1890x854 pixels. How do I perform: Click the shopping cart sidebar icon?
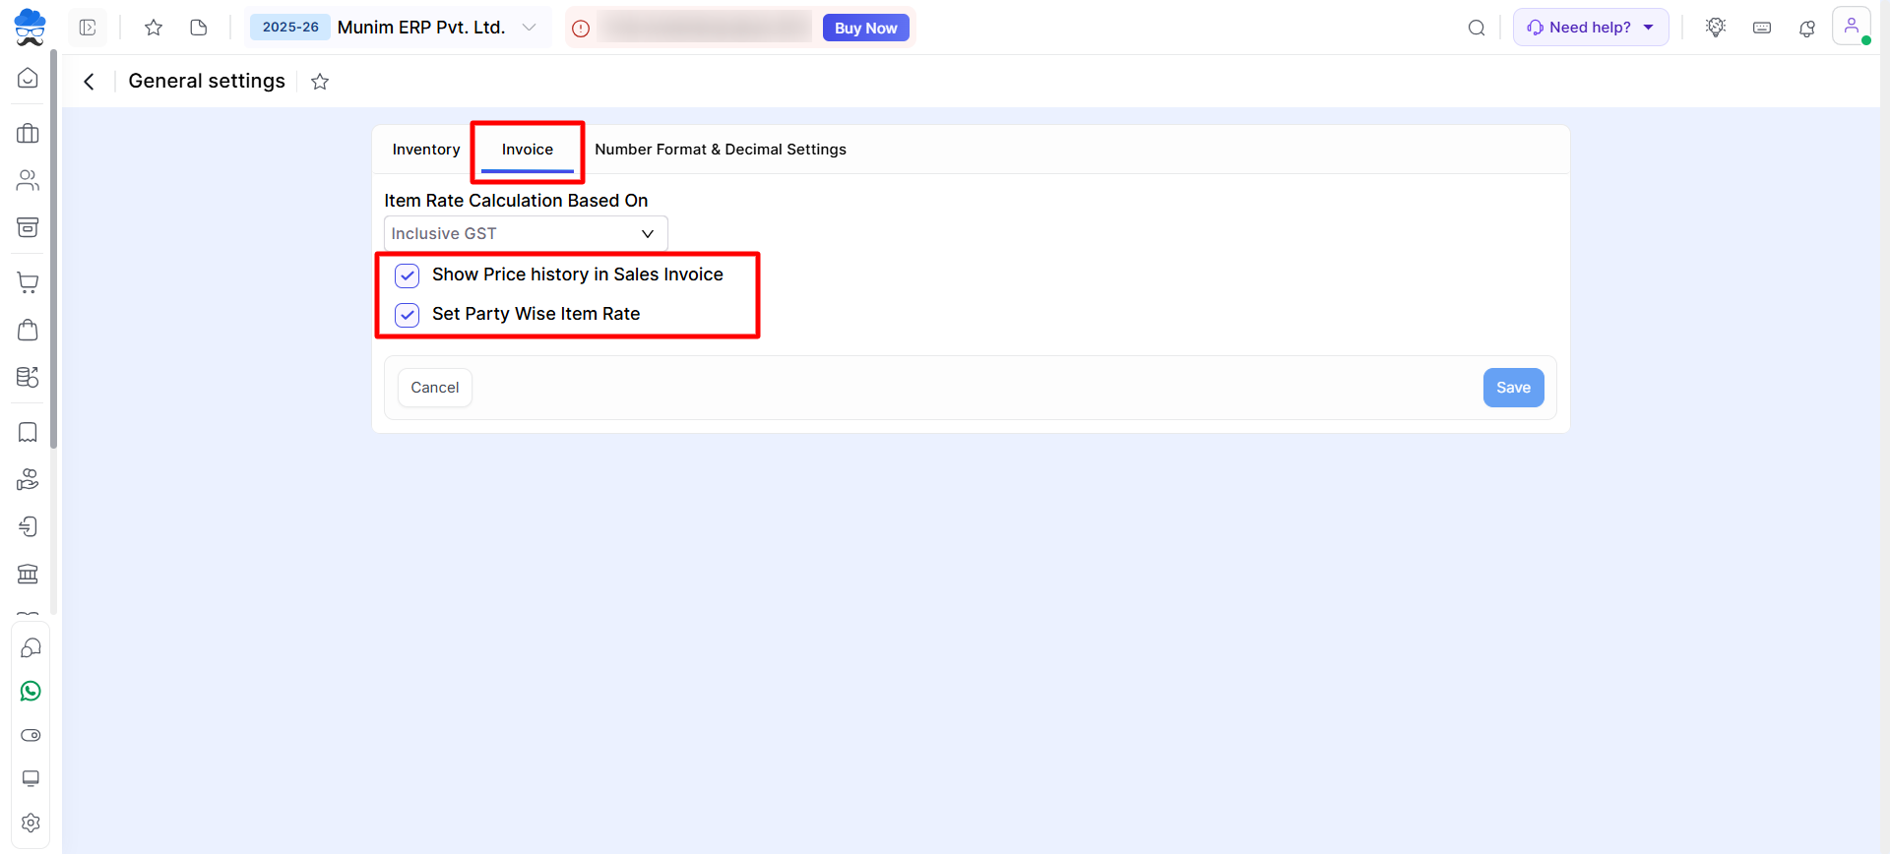29,283
